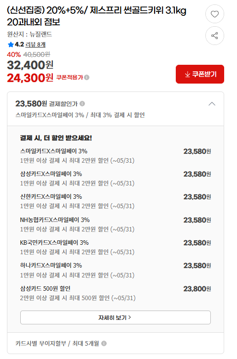This screenshot has height=359, width=237.
Task: Open the 리뷰 8개 reviews link
Action: click(36, 45)
